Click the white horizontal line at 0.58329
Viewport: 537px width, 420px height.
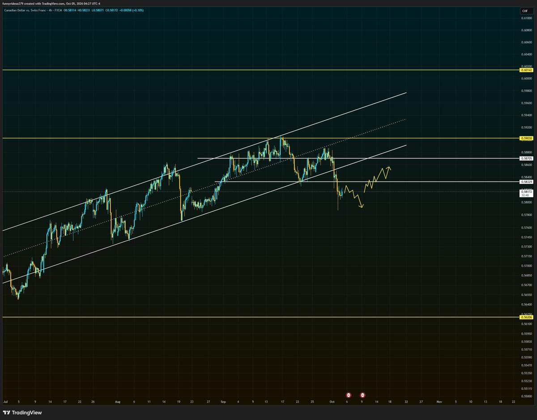click(x=367, y=182)
